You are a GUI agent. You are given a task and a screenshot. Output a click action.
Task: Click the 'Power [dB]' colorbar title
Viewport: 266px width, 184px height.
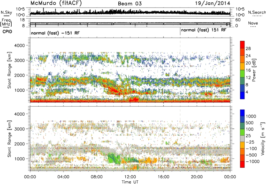coord(254,70)
